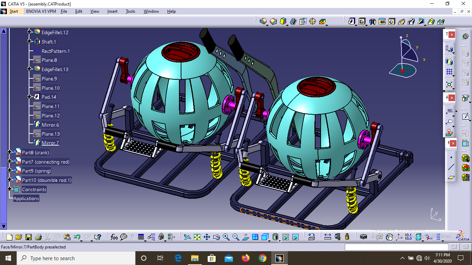Click the tree panel scroll-up arrow

click(4, 31)
